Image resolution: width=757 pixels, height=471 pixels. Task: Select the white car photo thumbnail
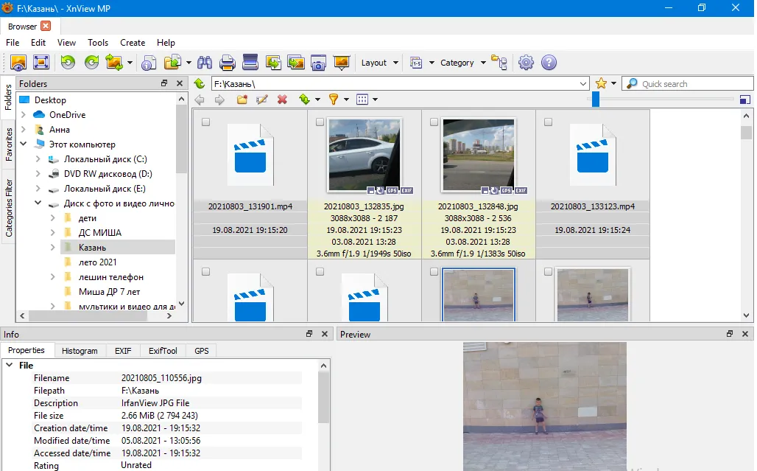click(364, 156)
